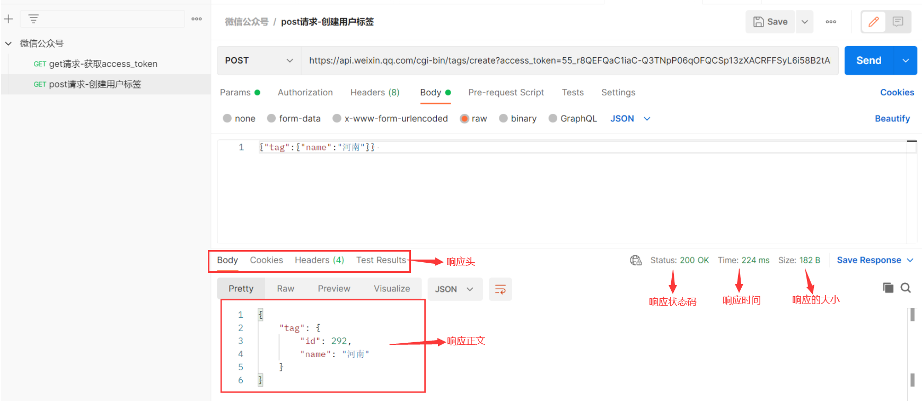
Task: Click the network globe icon near Status
Action: (636, 260)
